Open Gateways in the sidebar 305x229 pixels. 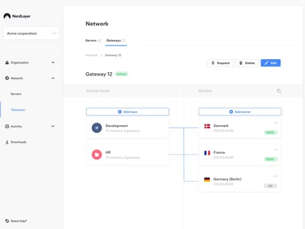pos(18,110)
